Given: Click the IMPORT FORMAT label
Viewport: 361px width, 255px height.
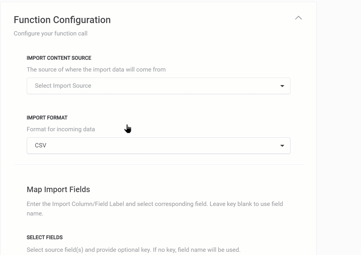Looking at the screenshot, I should coord(47,118).
